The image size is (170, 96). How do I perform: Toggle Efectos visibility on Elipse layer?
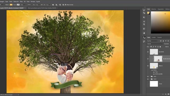pyautogui.click(x=152, y=70)
